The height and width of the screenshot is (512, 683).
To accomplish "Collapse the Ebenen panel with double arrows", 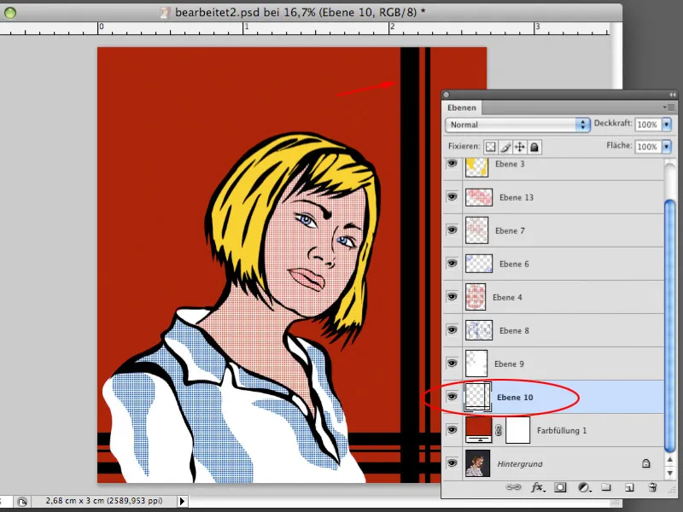I will [672, 95].
